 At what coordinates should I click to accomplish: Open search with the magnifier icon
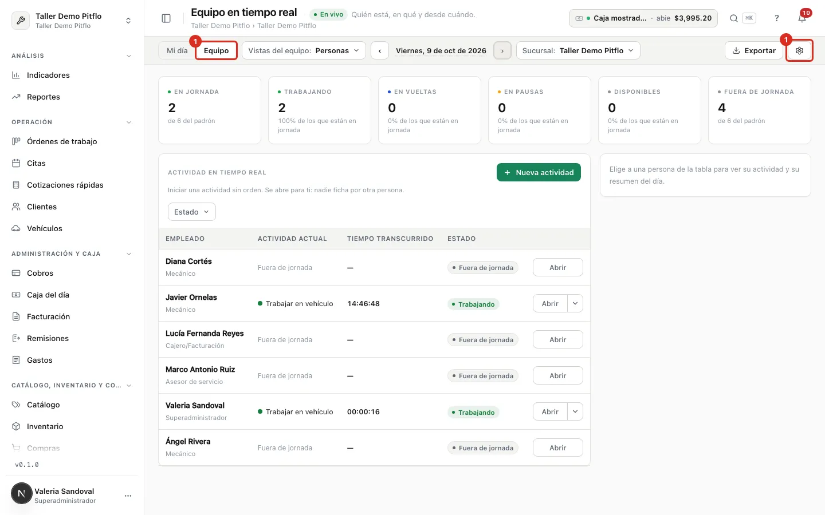[733, 18]
